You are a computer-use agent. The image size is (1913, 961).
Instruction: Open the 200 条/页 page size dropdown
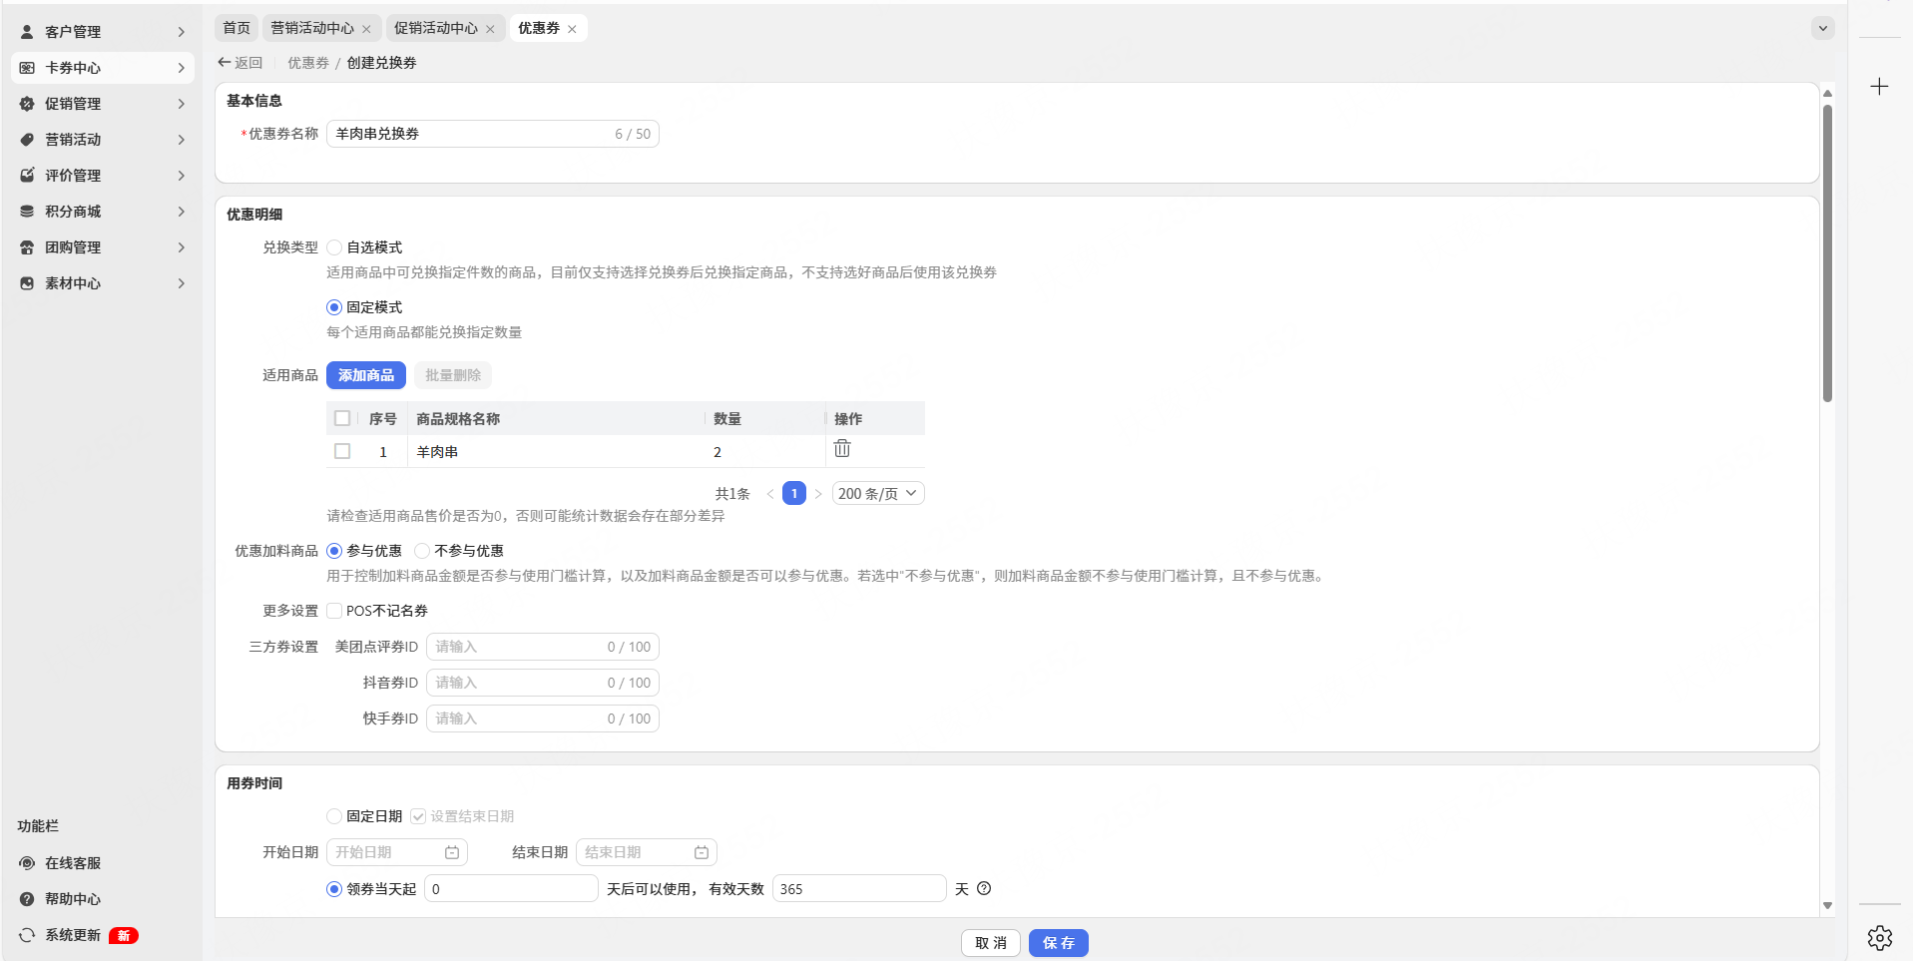click(878, 494)
